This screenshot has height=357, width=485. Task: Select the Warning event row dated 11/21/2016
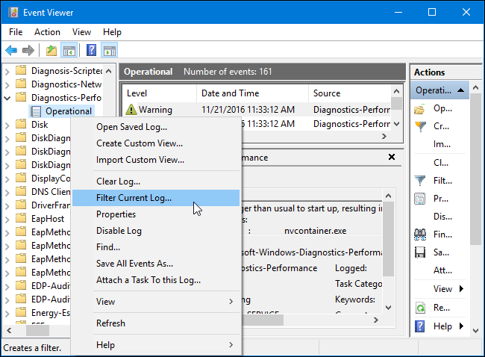(x=257, y=109)
